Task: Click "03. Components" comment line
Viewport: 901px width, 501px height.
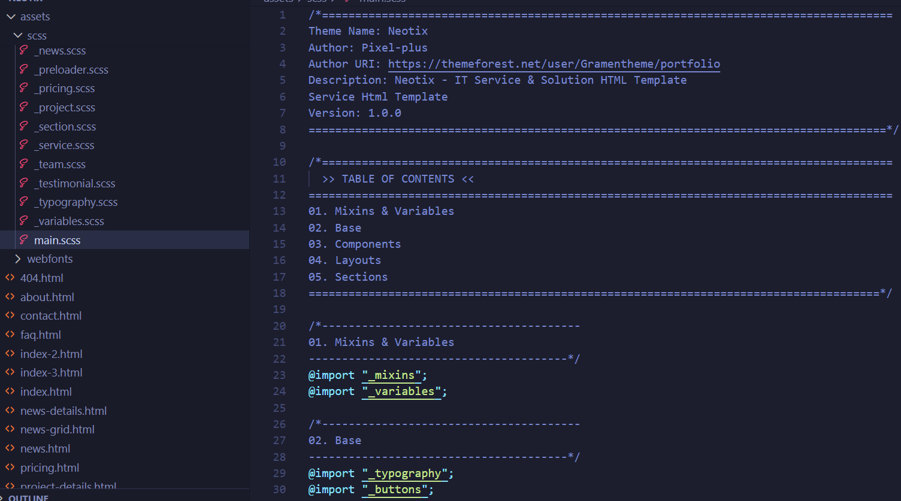Action: 355,244
